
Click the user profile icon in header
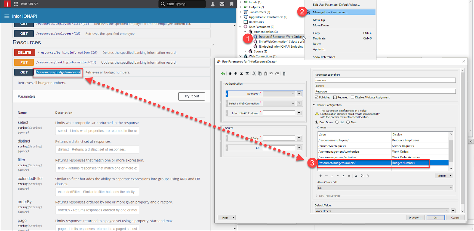(x=213, y=4)
